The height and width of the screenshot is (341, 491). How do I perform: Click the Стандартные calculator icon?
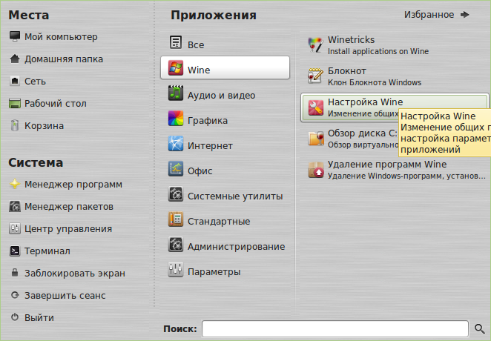176,219
